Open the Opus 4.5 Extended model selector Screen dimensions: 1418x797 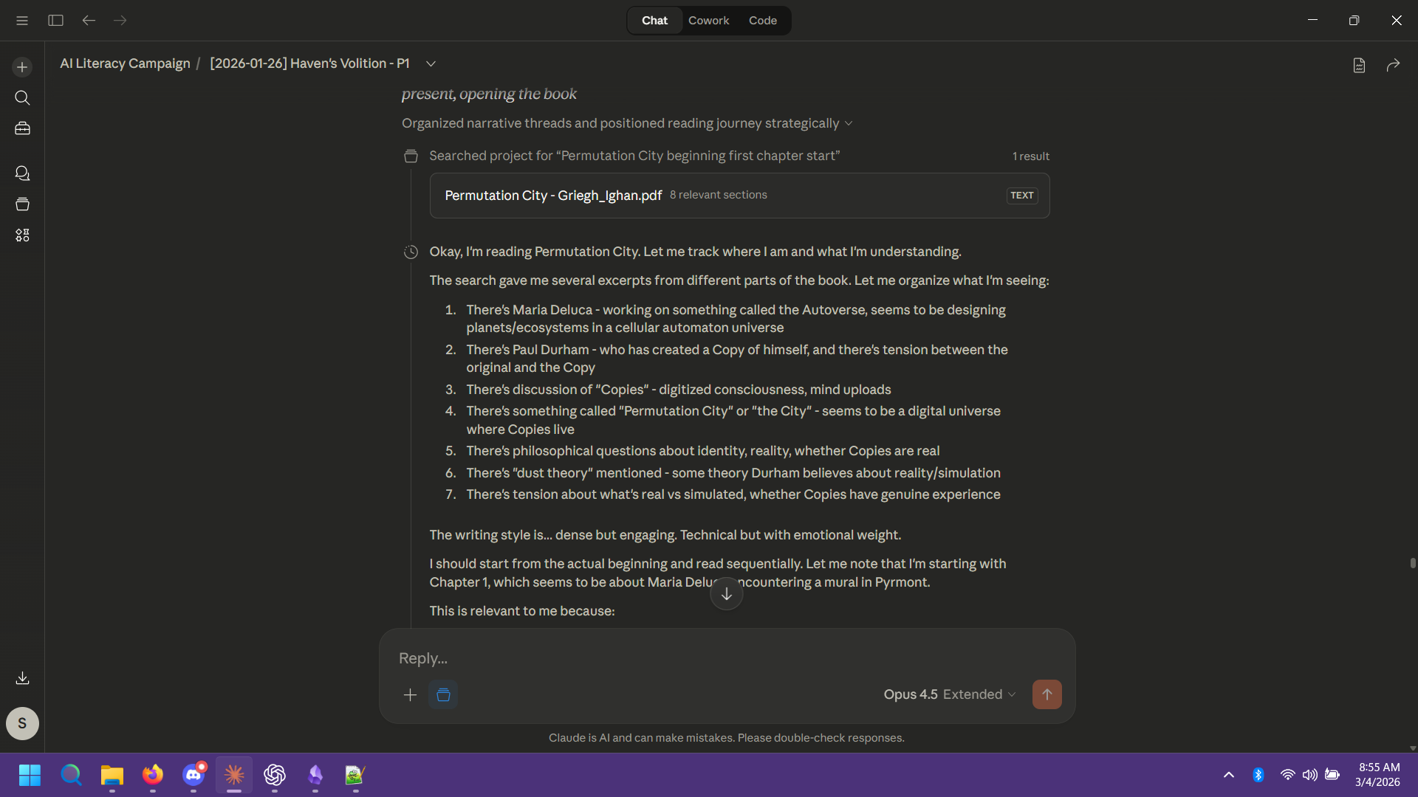pyautogui.click(x=950, y=694)
